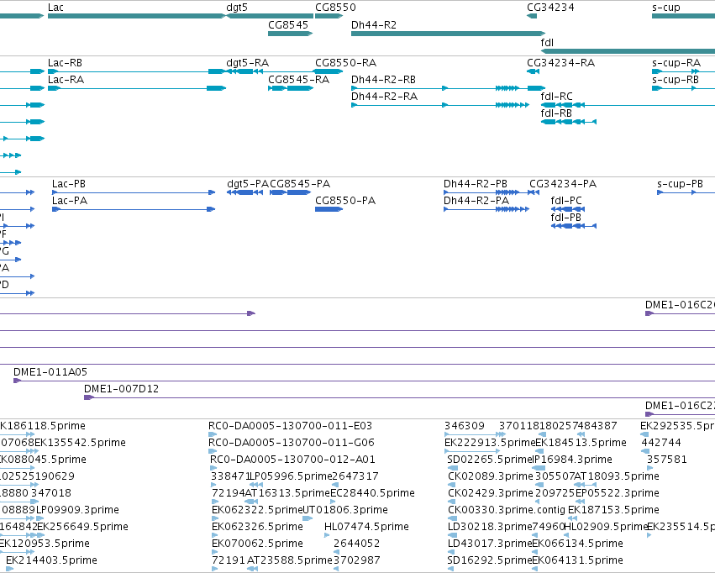This screenshot has width=715, height=573.
Task: Click the HL07474.5prime EST label
Action: [366, 527]
